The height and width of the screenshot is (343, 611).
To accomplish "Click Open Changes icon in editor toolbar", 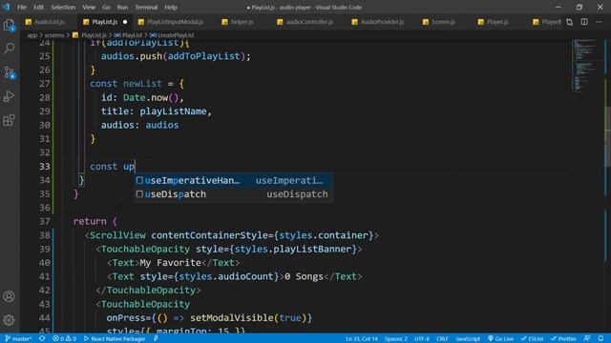I will tap(569, 22).
